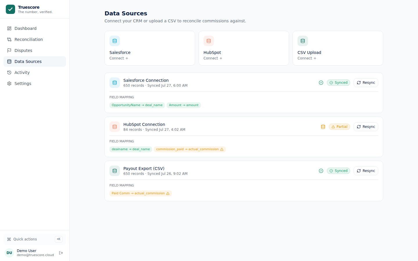Click the Dashboard grid icon

(9, 28)
